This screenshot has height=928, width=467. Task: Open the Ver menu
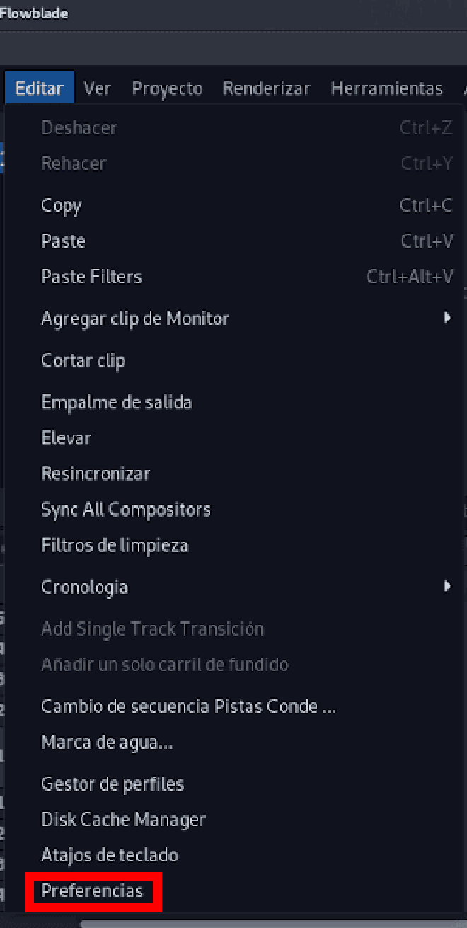(x=98, y=88)
